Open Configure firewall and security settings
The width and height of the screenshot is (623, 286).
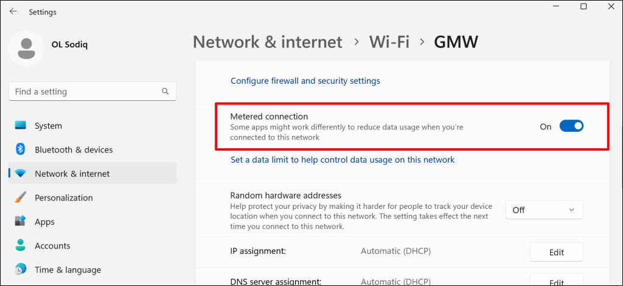point(305,81)
